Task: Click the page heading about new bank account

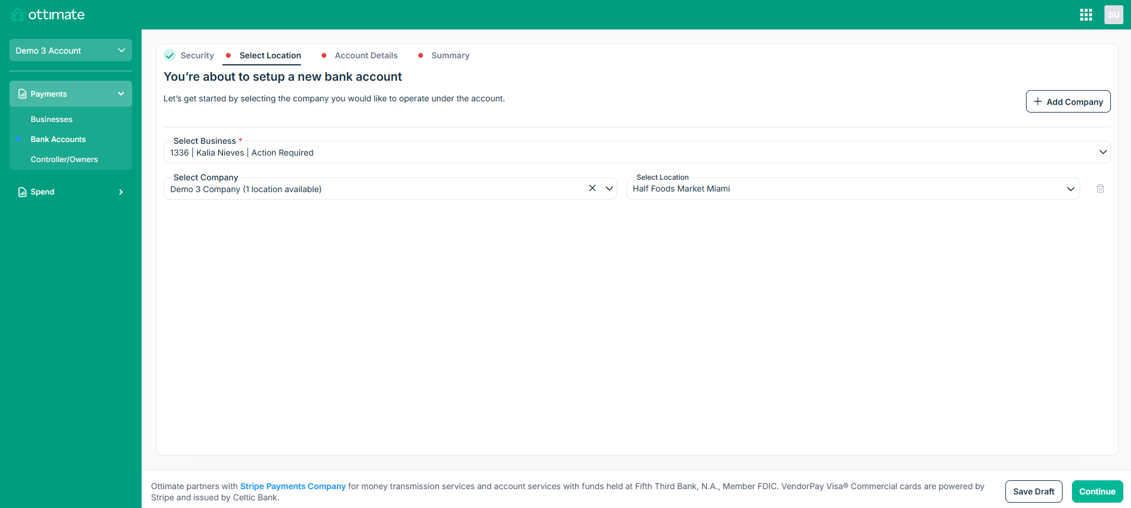Action: click(x=283, y=77)
